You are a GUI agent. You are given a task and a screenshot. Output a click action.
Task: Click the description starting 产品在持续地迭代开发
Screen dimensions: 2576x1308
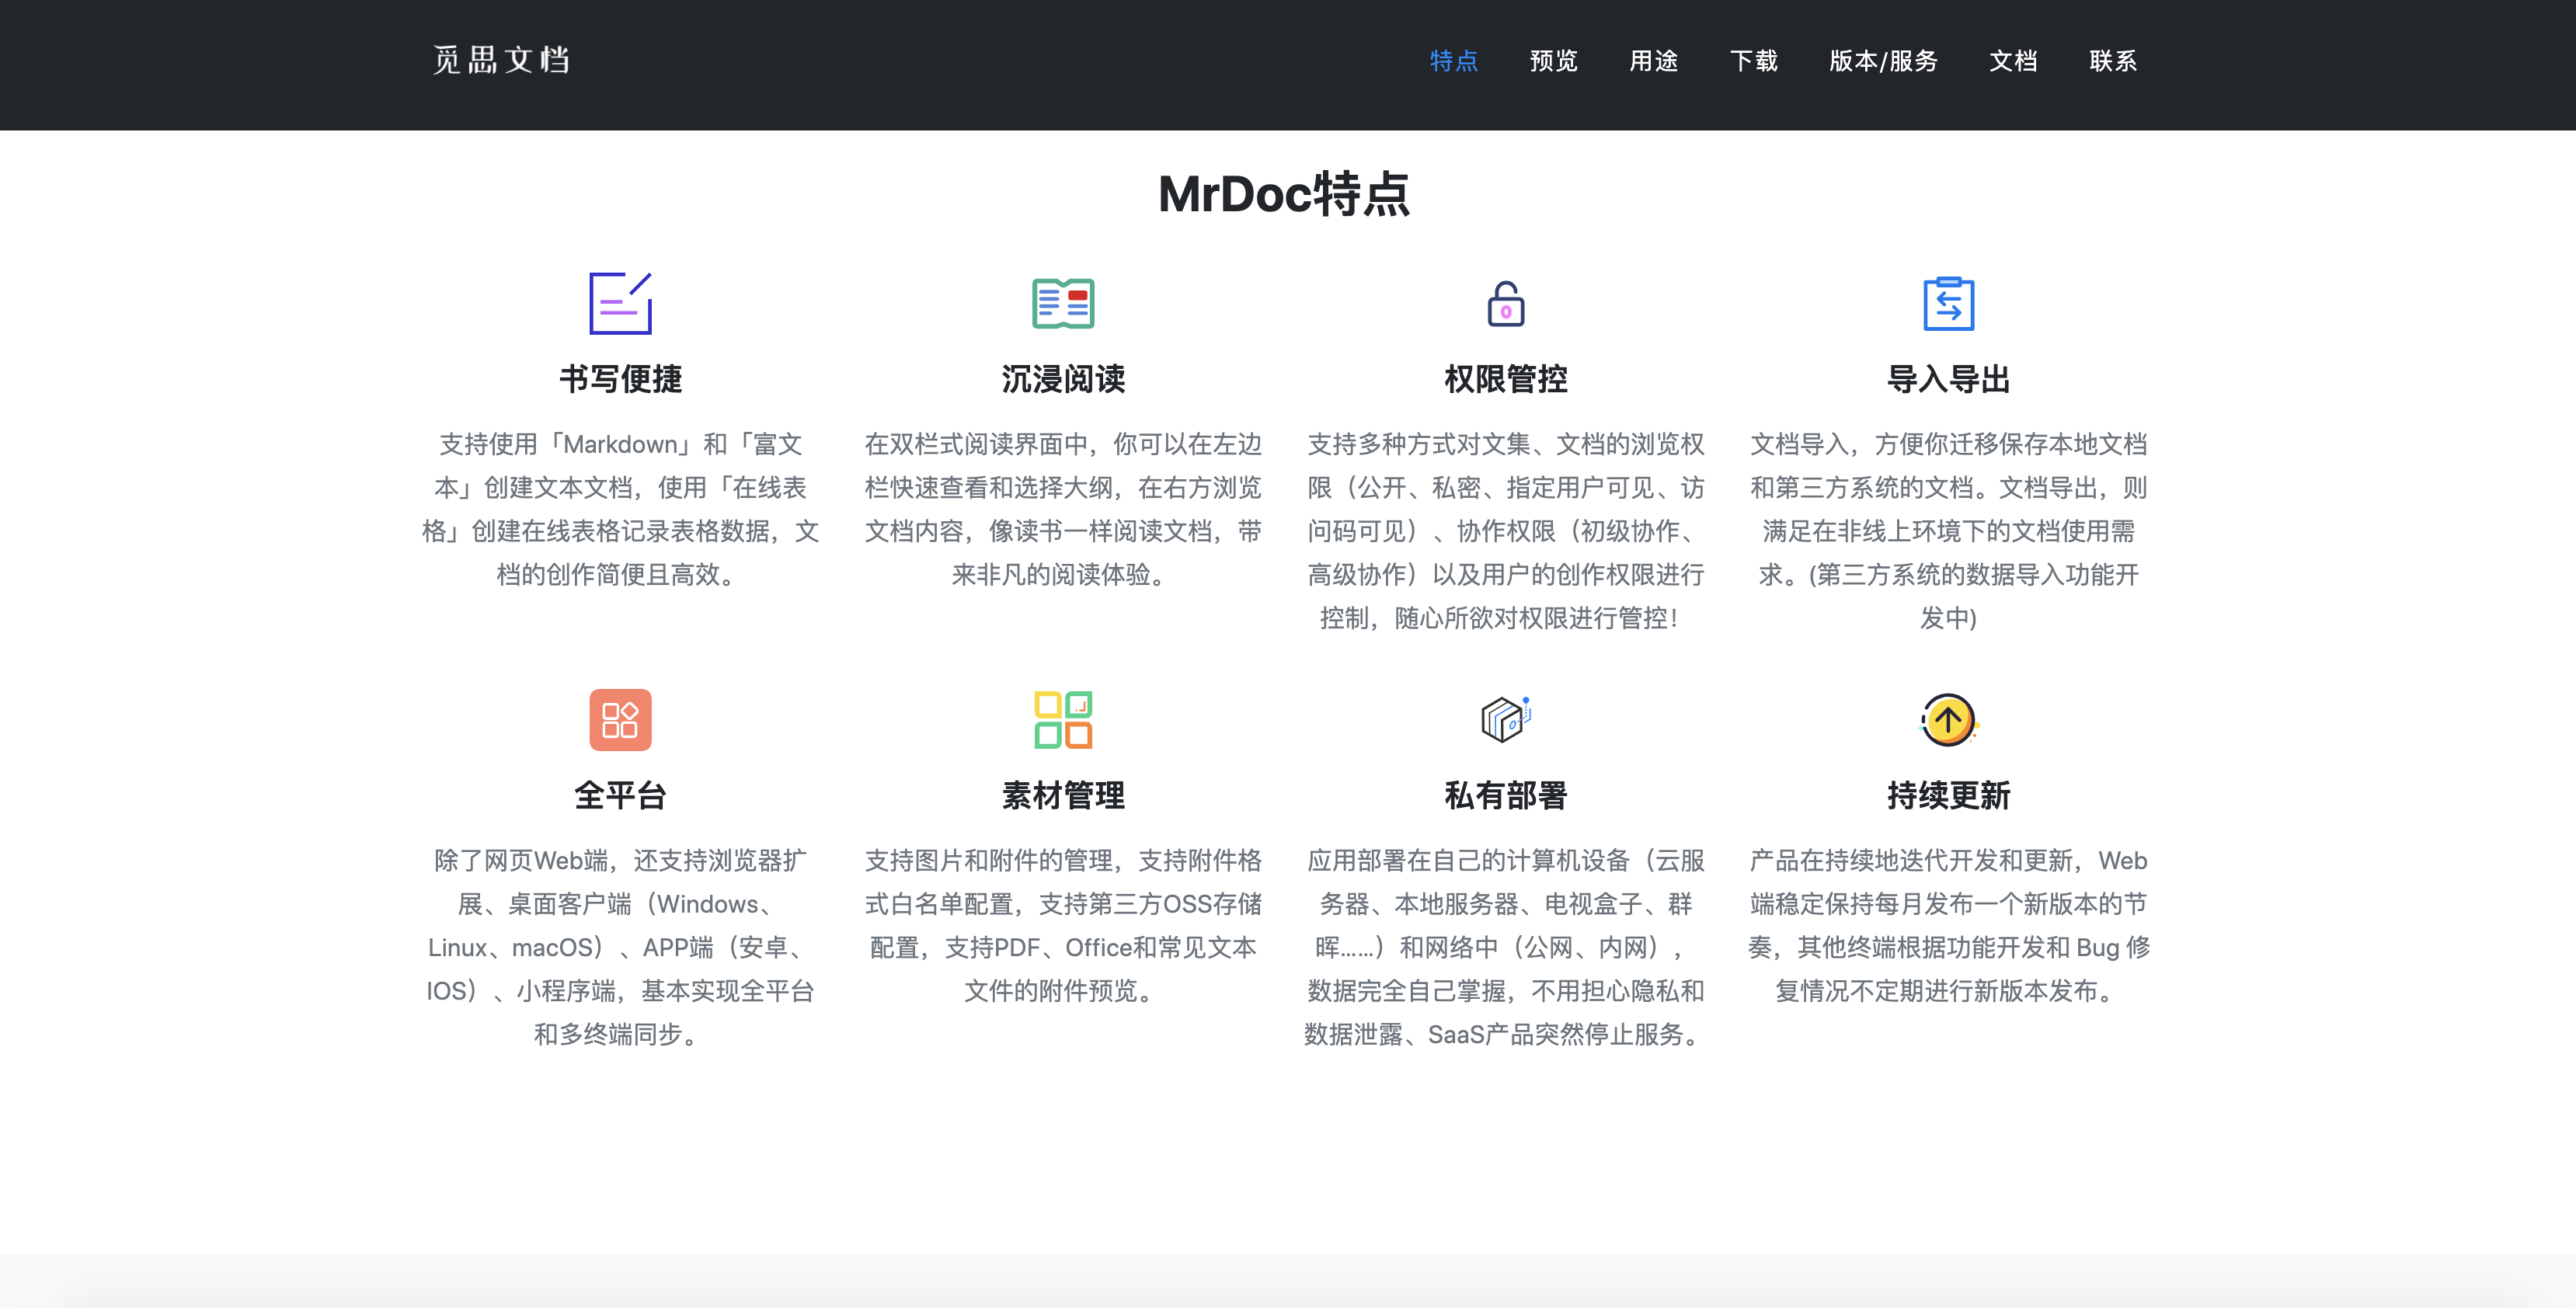[1948, 925]
